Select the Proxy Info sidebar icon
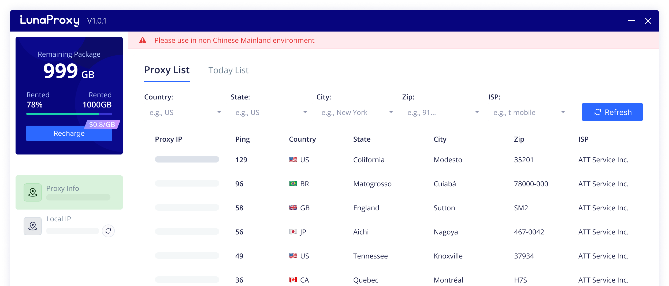669x286 pixels. point(33,192)
